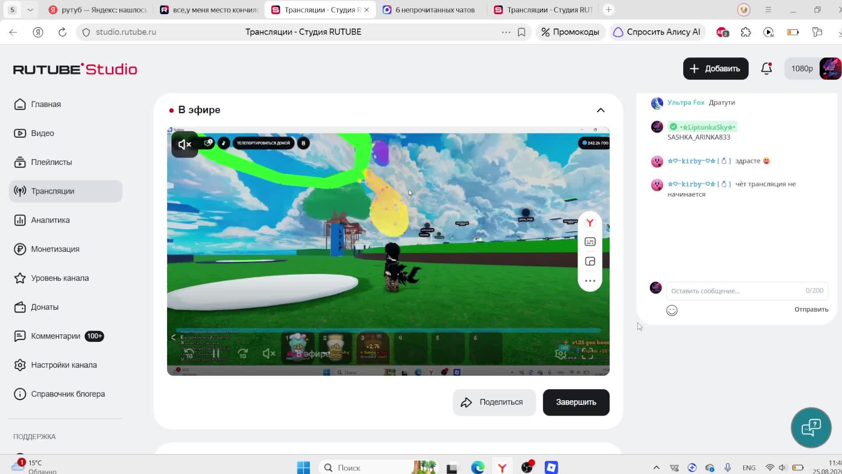
Task: Click the RUTUBE Studio logo
Action: (75, 69)
